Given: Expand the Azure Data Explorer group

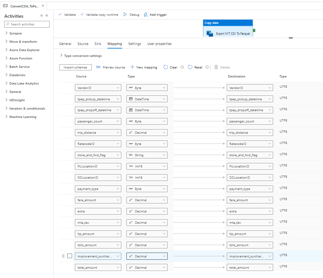Looking at the screenshot, I should coord(6,50).
